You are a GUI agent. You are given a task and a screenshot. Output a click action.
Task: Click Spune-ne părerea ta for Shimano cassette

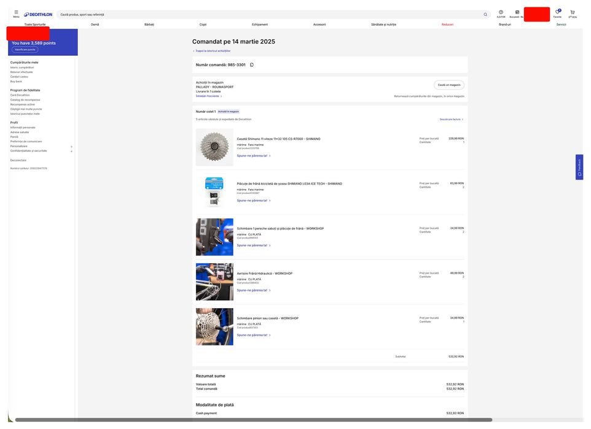(x=254, y=155)
